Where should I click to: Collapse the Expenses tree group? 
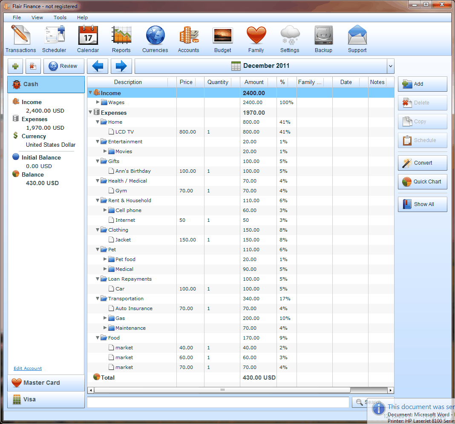(x=90, y=113)
